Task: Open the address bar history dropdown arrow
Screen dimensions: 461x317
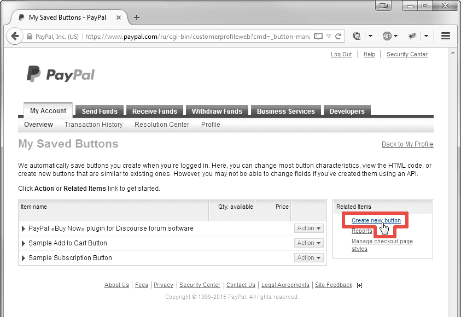Action: click(x=329, y=37)
